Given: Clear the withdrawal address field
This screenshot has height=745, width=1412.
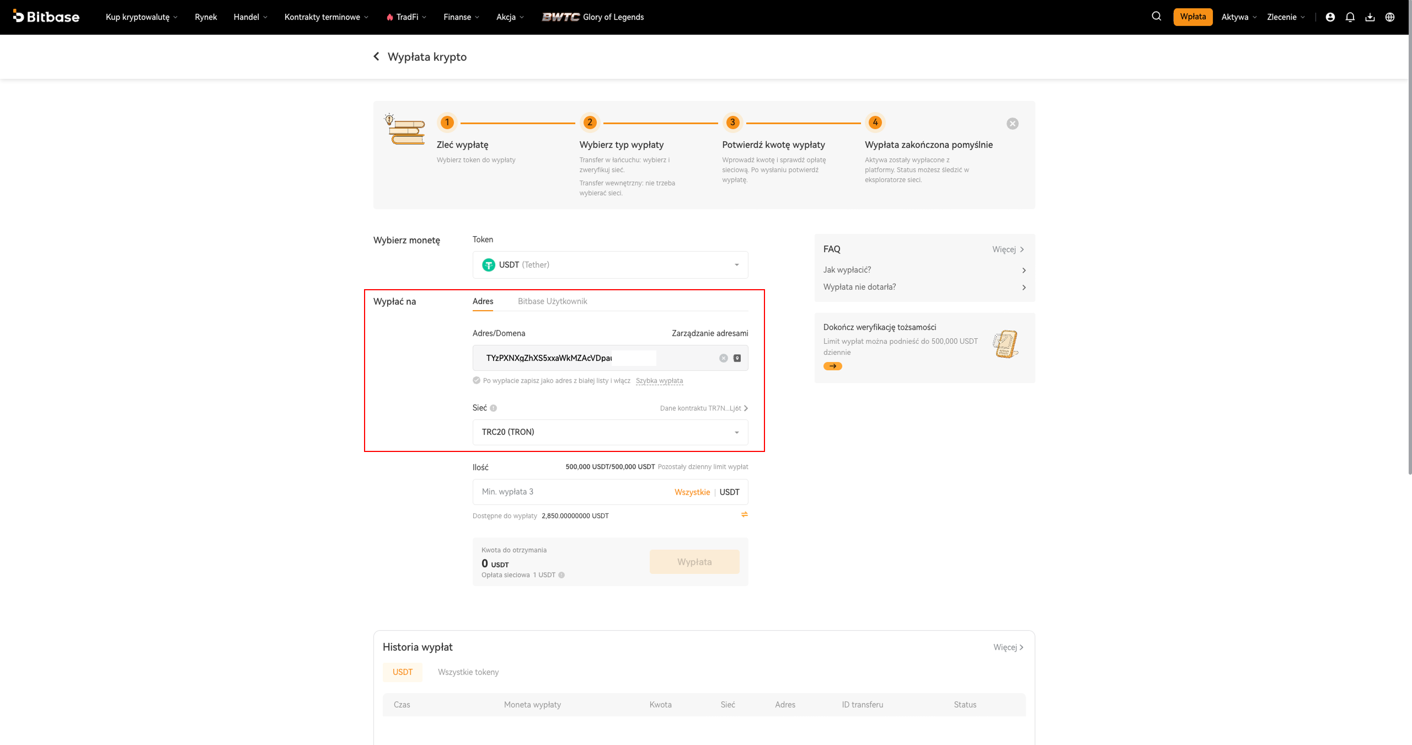Looking at the screenshot, I should [723, 358].
